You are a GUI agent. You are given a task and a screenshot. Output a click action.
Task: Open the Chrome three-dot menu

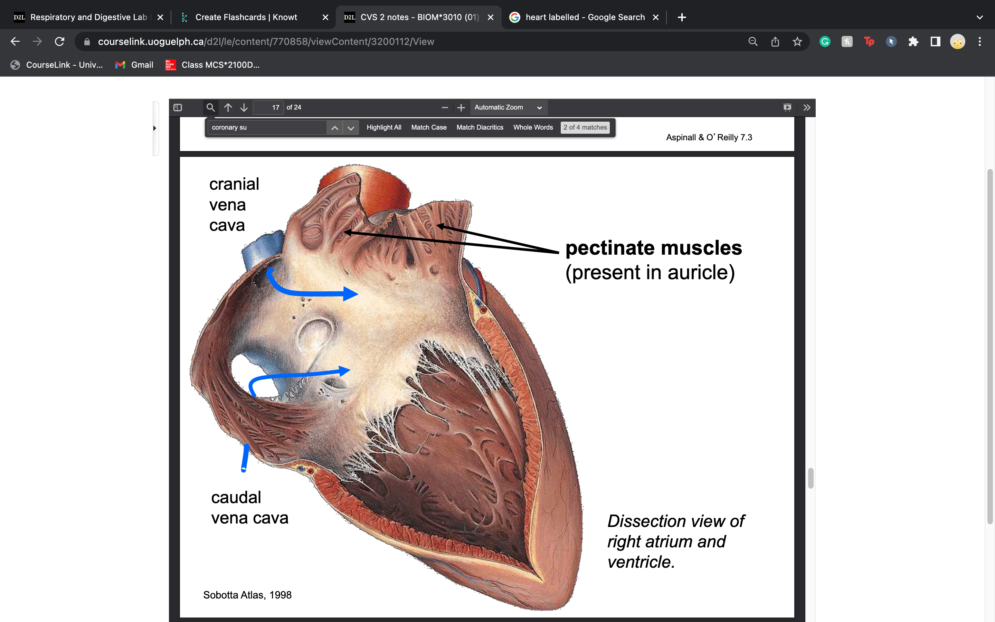(x=980, y=41)
